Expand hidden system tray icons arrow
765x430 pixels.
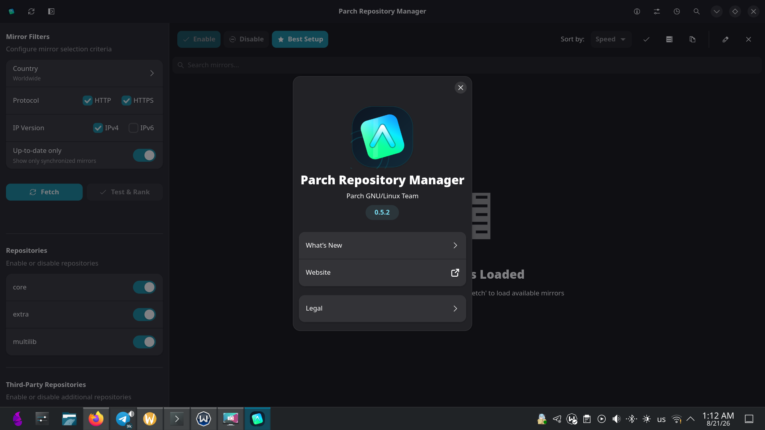[690, 419]
